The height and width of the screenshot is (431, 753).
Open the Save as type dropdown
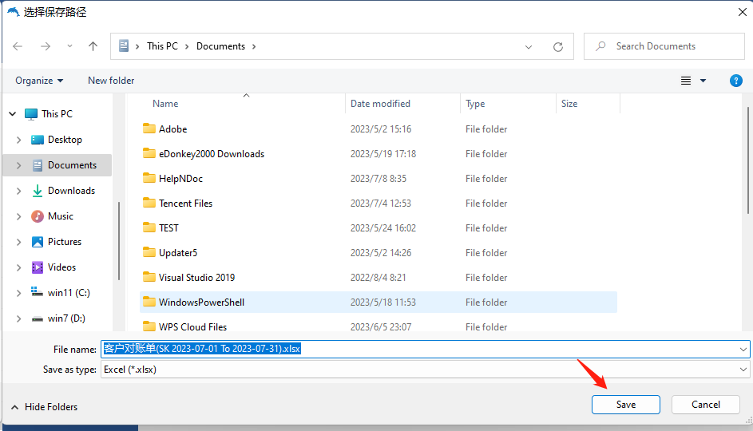click(743, 370)
